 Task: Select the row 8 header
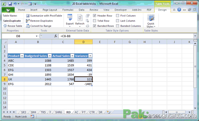tap(5, 79)
